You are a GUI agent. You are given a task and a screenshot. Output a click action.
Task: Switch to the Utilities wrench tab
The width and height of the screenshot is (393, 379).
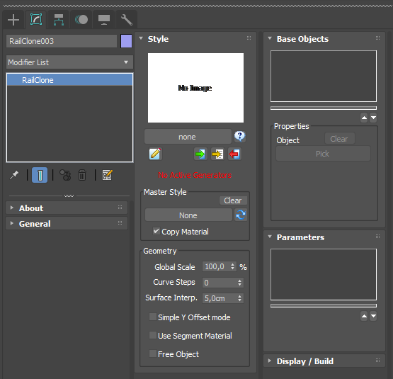[127, 20]
